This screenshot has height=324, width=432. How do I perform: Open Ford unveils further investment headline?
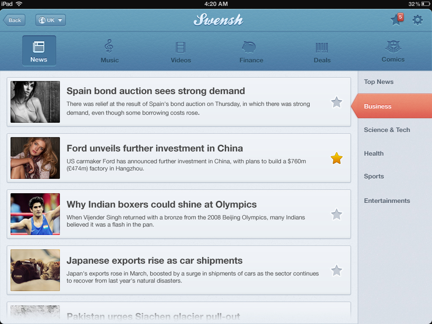click(154, 148)
